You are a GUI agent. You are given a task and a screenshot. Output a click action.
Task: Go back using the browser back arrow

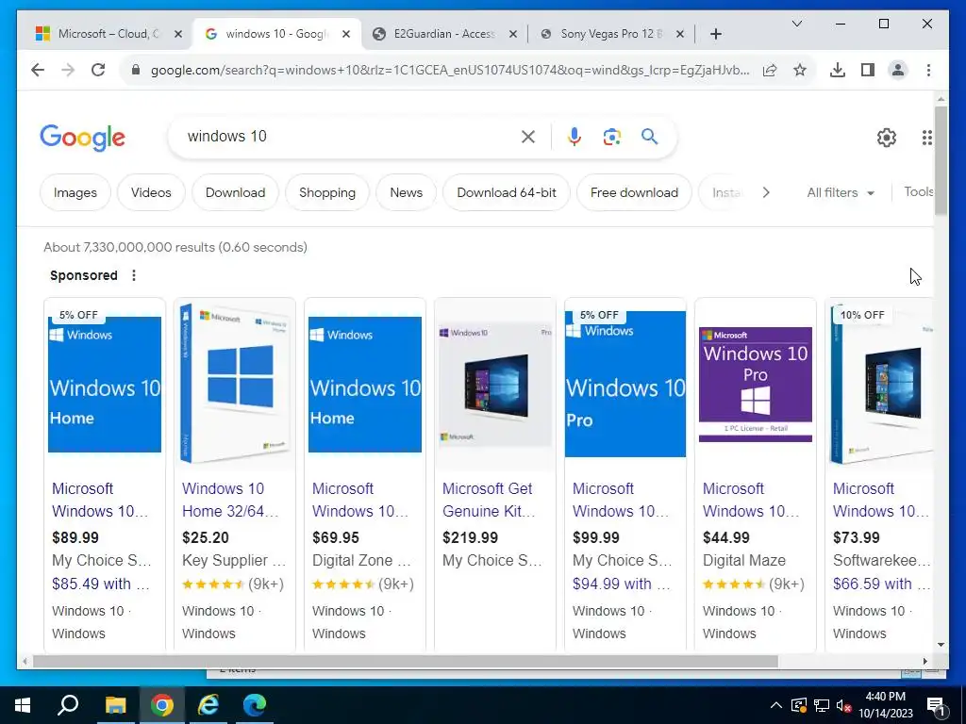pos(38,70)
